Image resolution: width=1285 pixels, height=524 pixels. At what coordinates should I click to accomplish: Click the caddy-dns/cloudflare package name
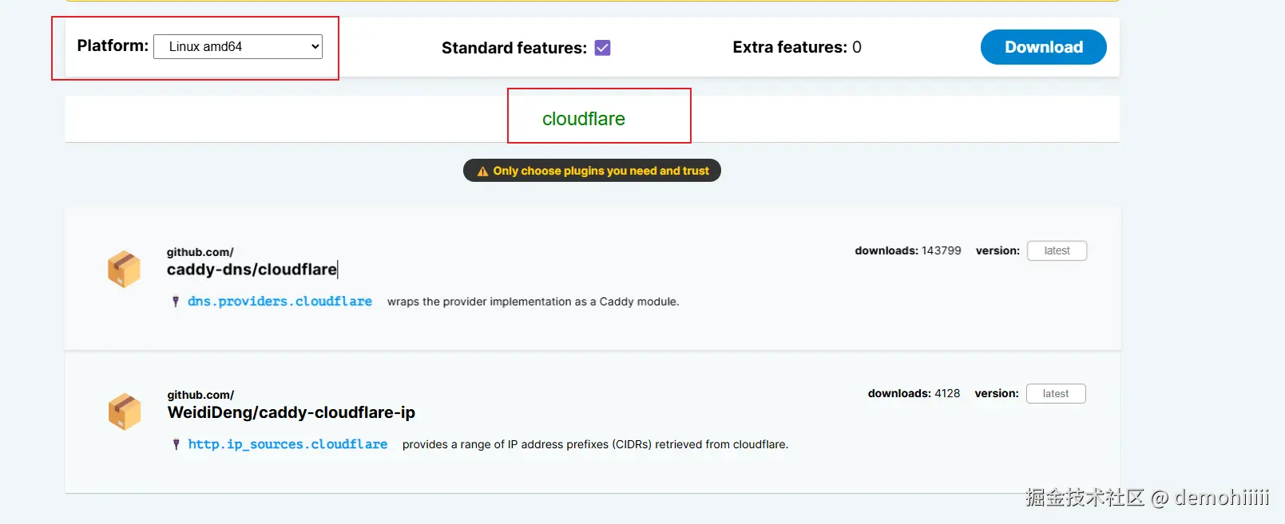(252, 270)
